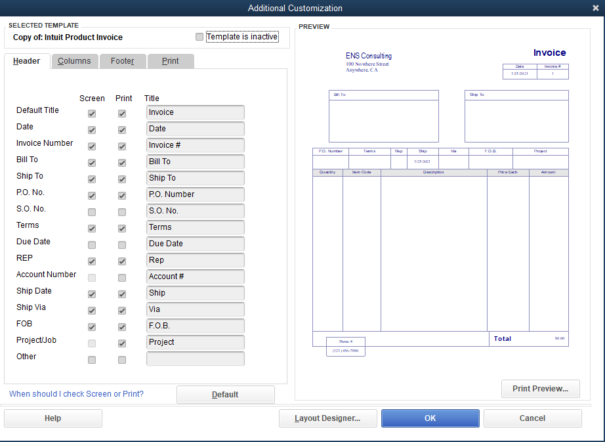
Task: Uncheck Screen for Ship Via
Action: pyautogui.click(x=92, y=311)
